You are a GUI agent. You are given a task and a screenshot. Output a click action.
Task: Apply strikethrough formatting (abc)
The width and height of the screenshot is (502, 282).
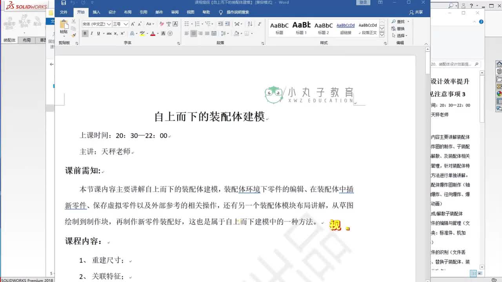coord(109,34)
